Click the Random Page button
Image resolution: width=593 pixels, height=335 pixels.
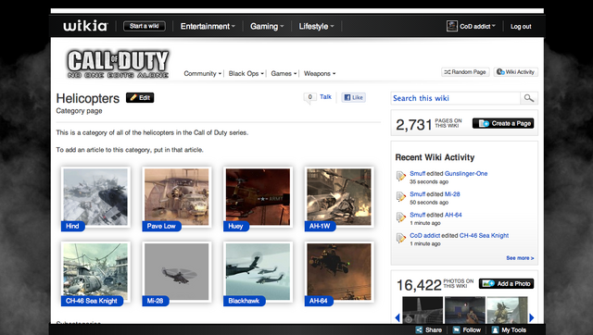tap(465, 72)
